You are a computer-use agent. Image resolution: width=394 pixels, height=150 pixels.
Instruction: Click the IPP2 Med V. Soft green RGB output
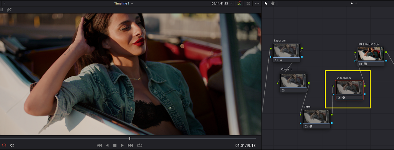[x=386, y=52]
